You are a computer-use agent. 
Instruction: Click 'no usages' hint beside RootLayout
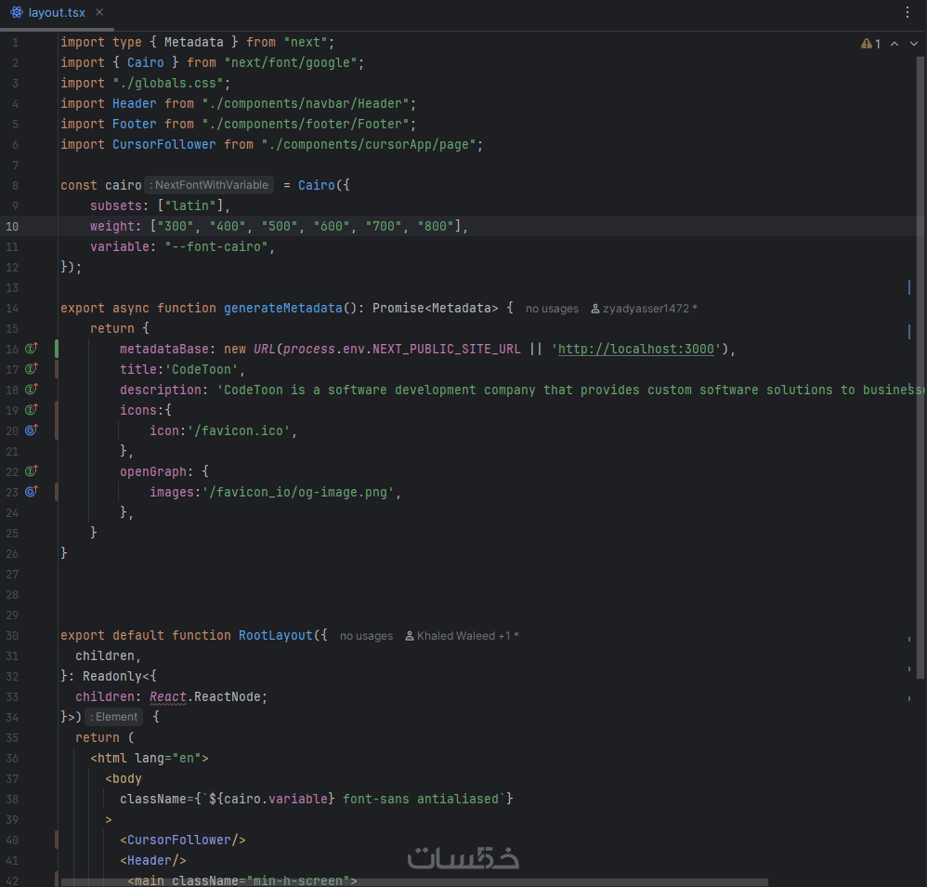(366, 636)
